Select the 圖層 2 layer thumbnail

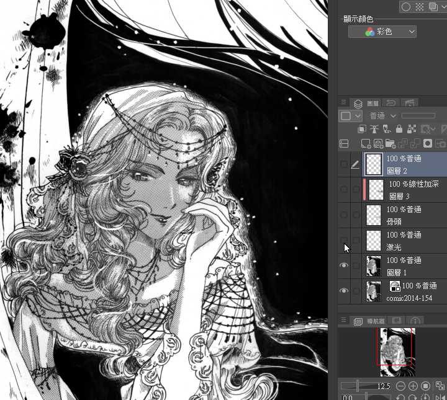click(x=374, y=164)
